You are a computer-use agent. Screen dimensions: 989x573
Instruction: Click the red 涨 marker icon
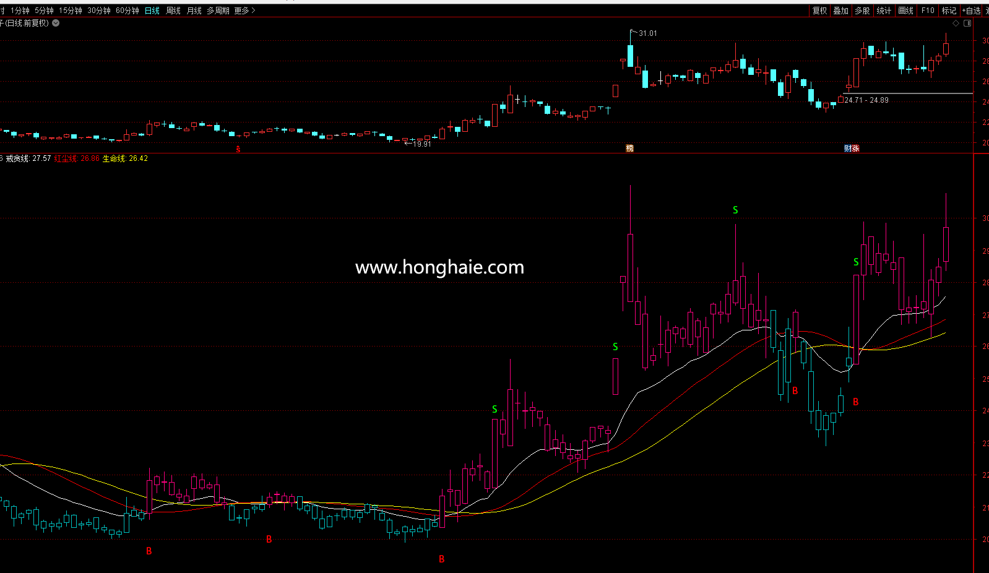855,149
